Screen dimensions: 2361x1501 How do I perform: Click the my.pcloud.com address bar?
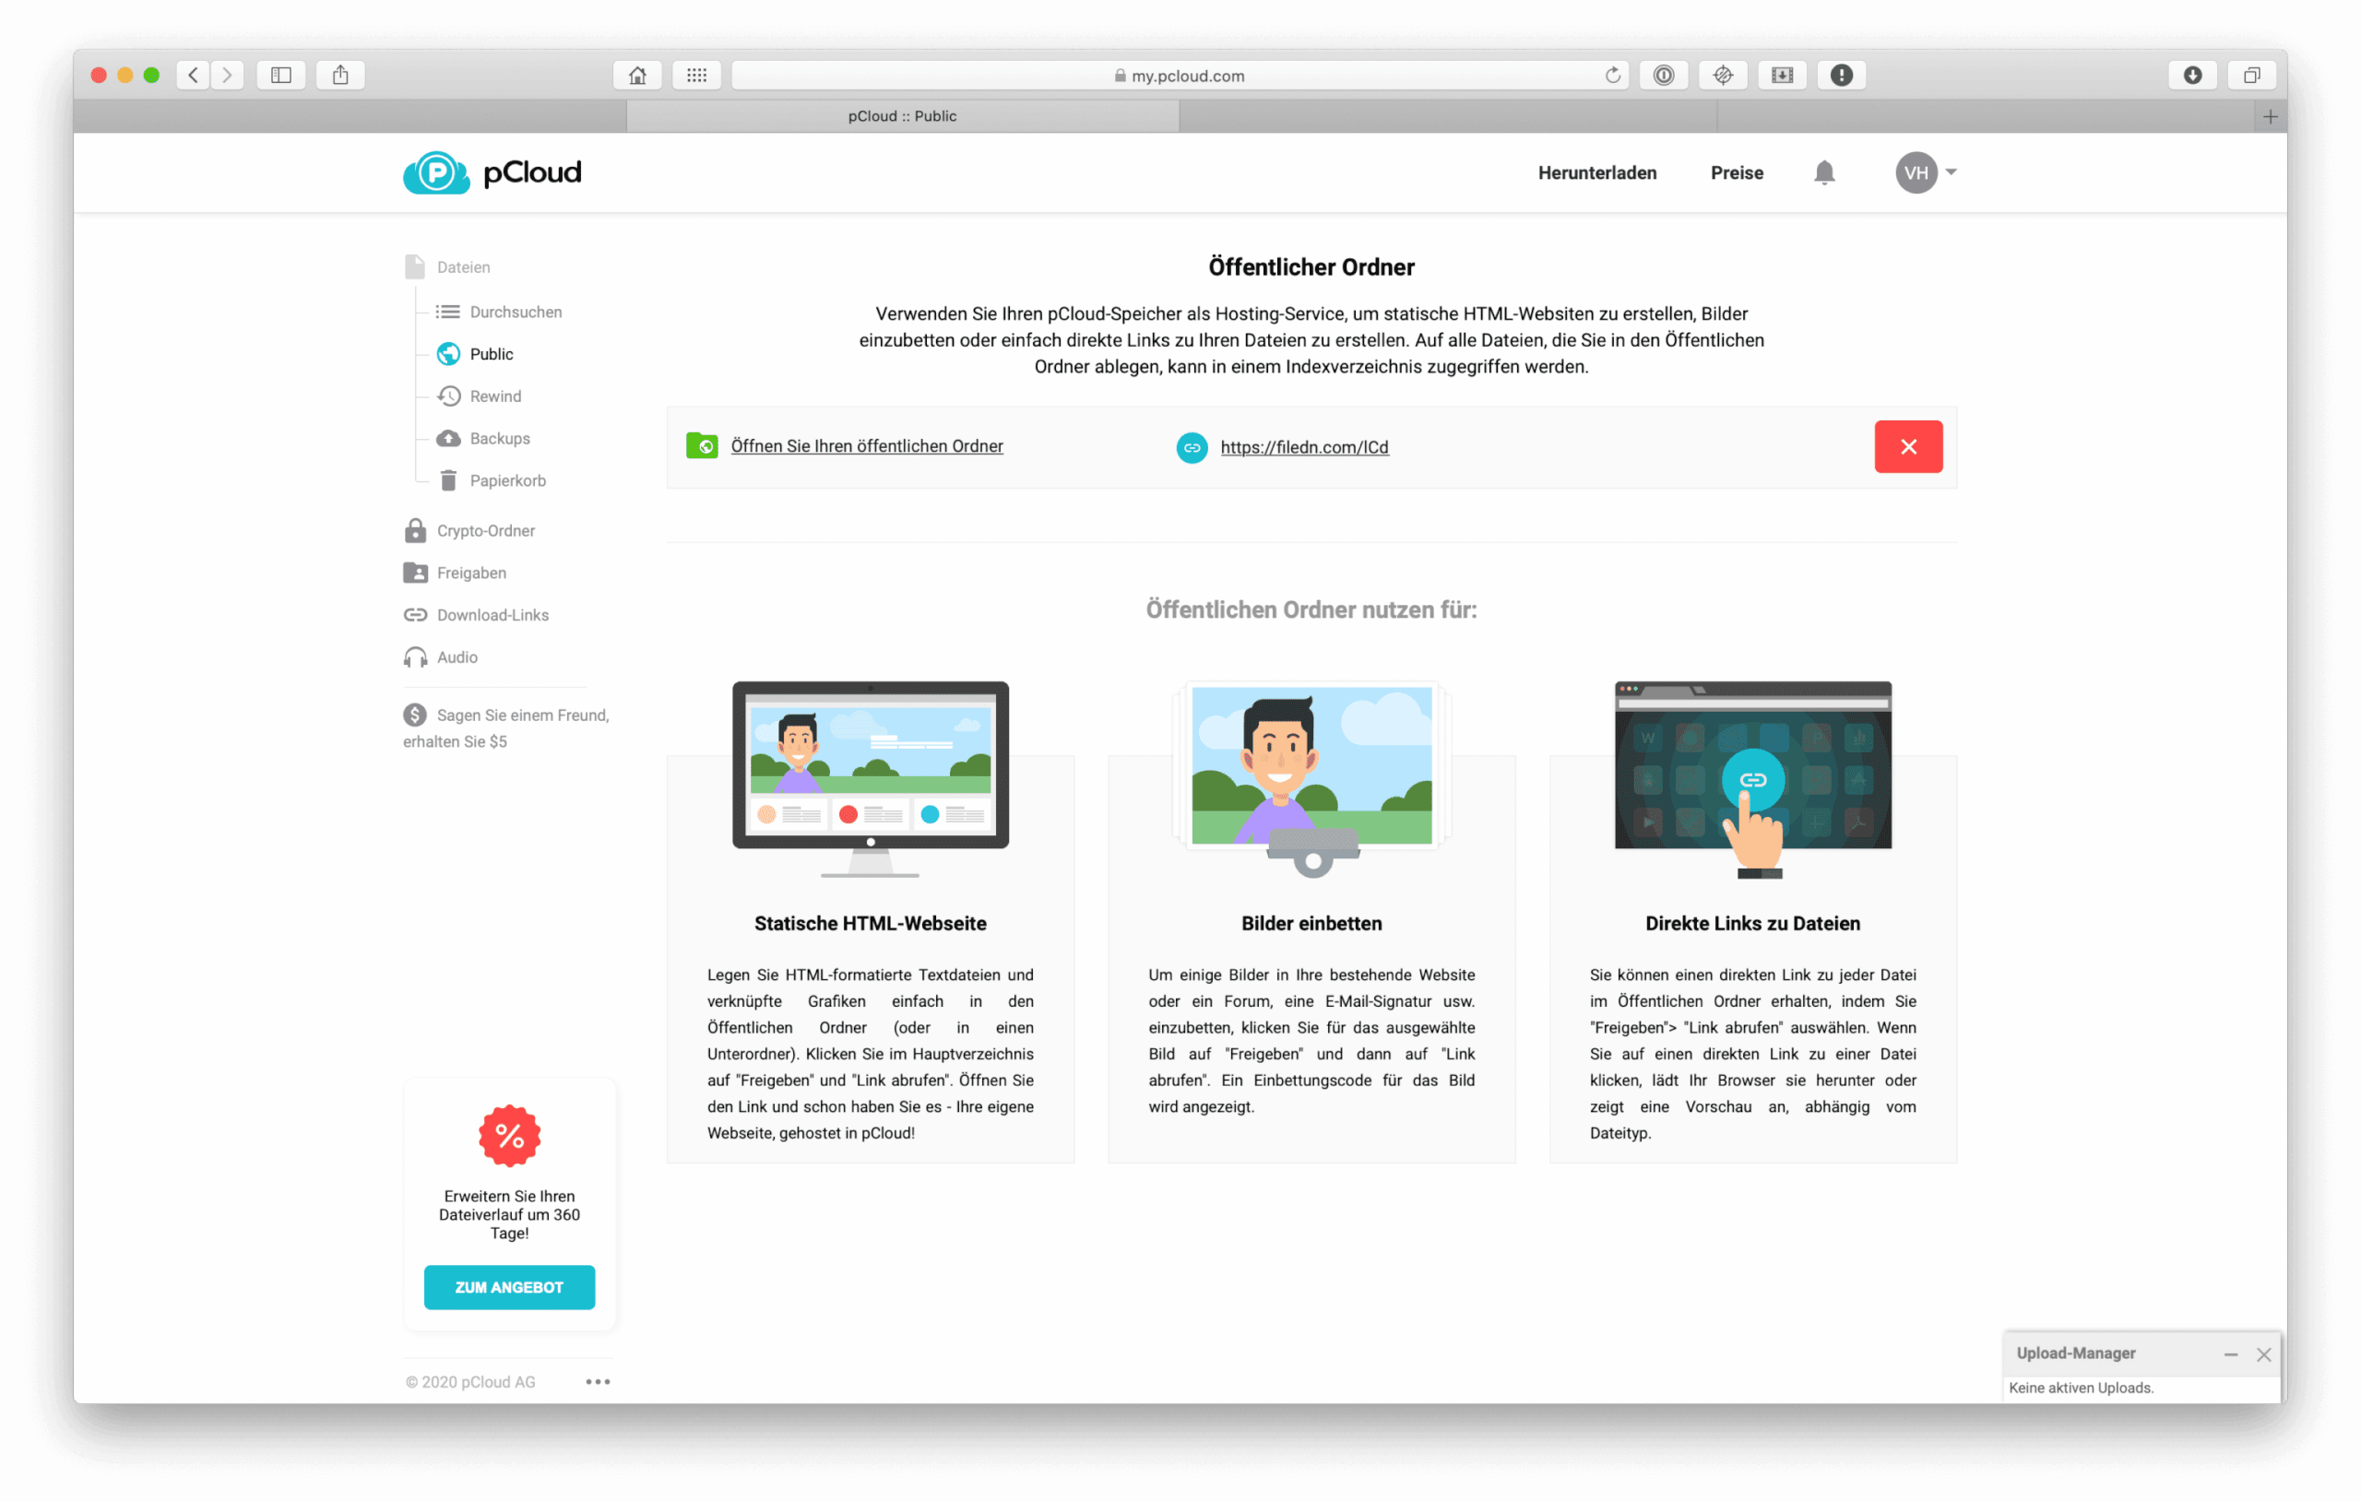coord(1179,75)
